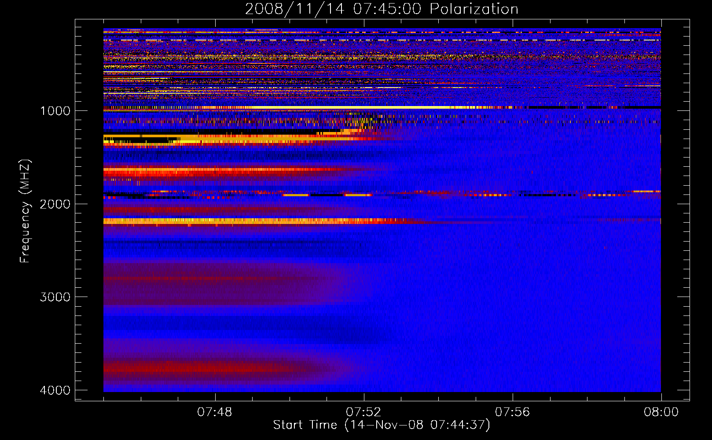Click the 2000 frequency tick label
This screenshot has width=712, height=440.
[x=55, y=204]
